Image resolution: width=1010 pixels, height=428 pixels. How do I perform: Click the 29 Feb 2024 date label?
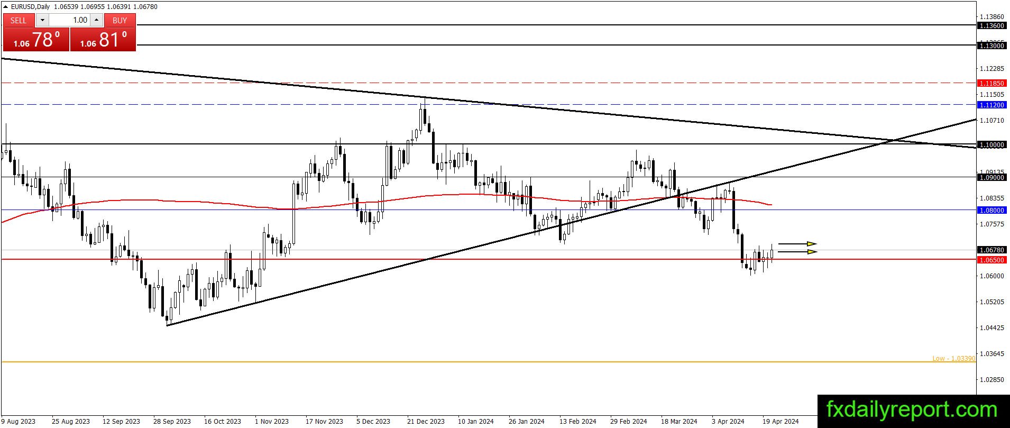pyautogui.click(x=629, y=422)
